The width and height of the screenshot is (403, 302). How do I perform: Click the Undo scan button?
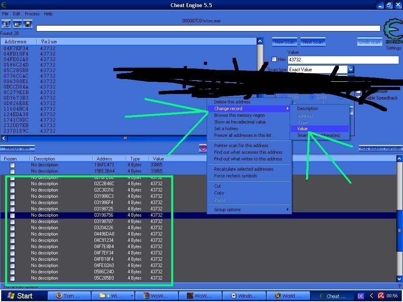[369, 42]
